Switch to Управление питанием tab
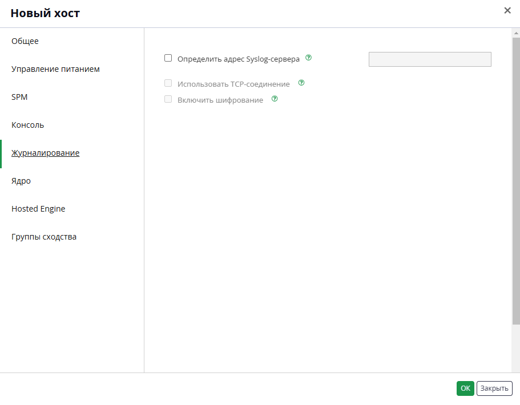Viewport: 520px width, 405px height. click(55, 69)
